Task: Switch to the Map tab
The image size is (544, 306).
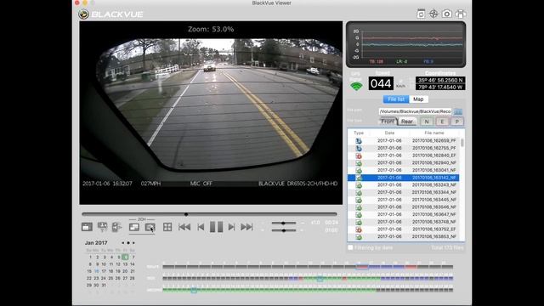Action: coord(418,99)
